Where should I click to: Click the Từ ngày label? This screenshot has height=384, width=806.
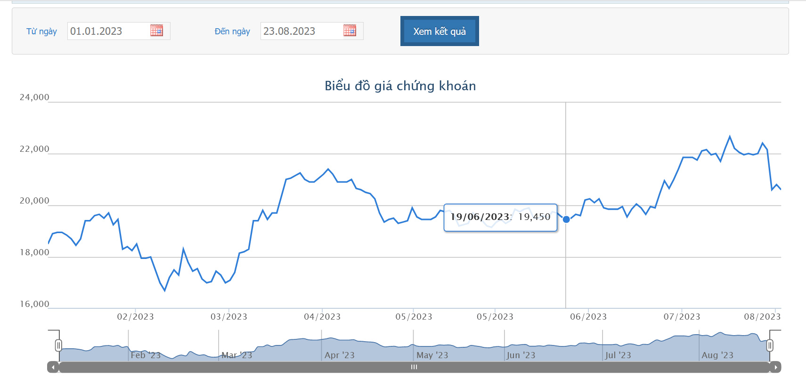[x=41, y=31]
